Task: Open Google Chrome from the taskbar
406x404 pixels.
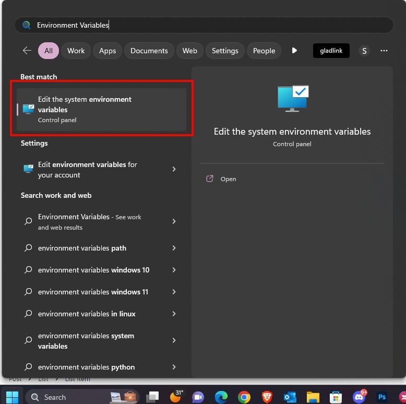Action: tap(244, 397)
